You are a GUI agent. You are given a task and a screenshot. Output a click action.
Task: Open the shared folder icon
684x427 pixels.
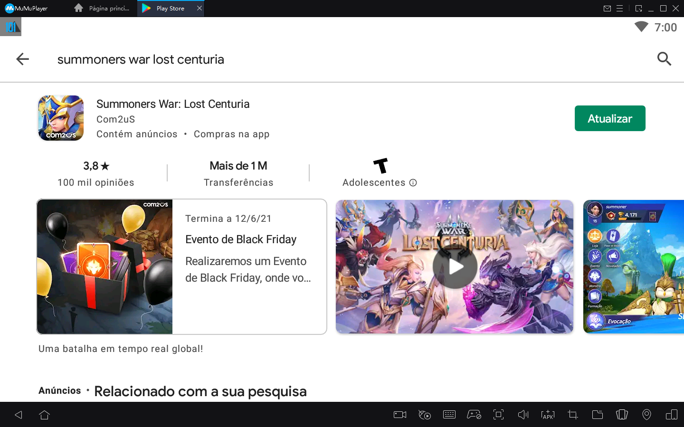[597, 414]
